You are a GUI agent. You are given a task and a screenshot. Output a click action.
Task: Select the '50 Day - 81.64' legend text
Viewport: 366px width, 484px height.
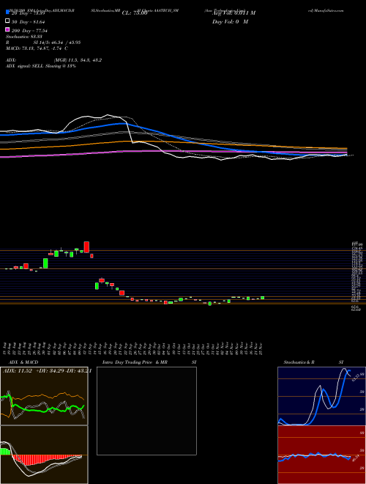point(29,21)
